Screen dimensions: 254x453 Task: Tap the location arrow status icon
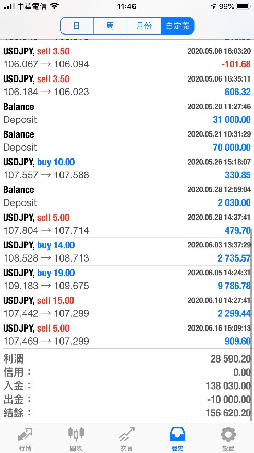[213, 6]
